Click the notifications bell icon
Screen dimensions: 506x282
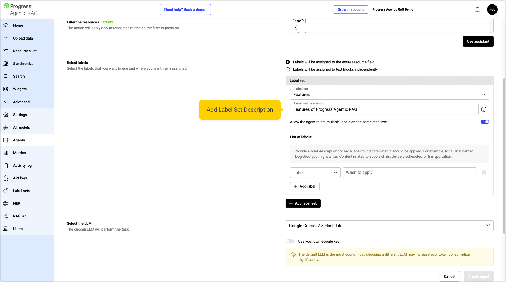[x=477, y=10]
